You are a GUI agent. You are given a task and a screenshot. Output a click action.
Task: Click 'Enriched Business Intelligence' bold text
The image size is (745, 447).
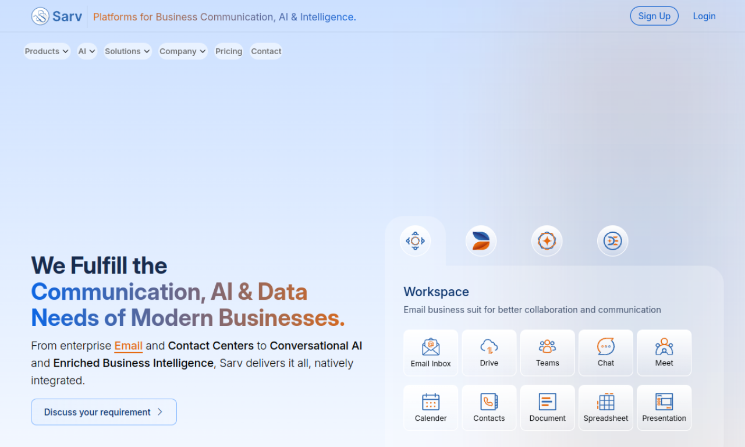[x=133, y=363]
